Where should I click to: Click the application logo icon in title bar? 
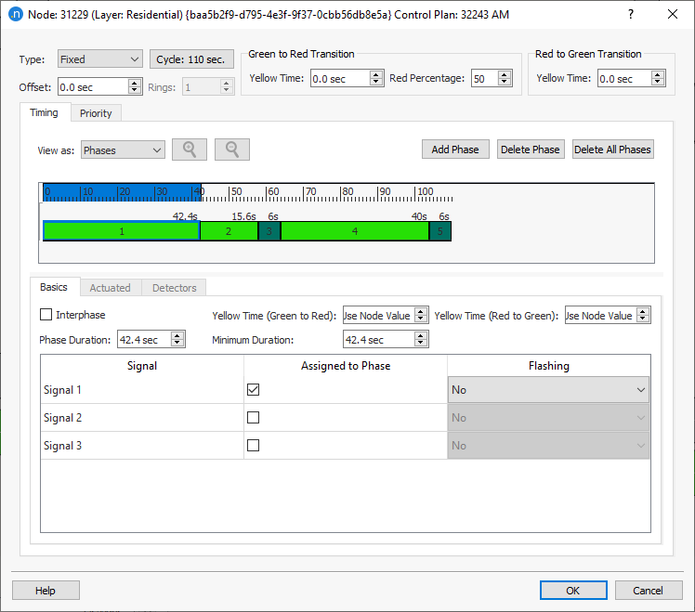[15, 14]
